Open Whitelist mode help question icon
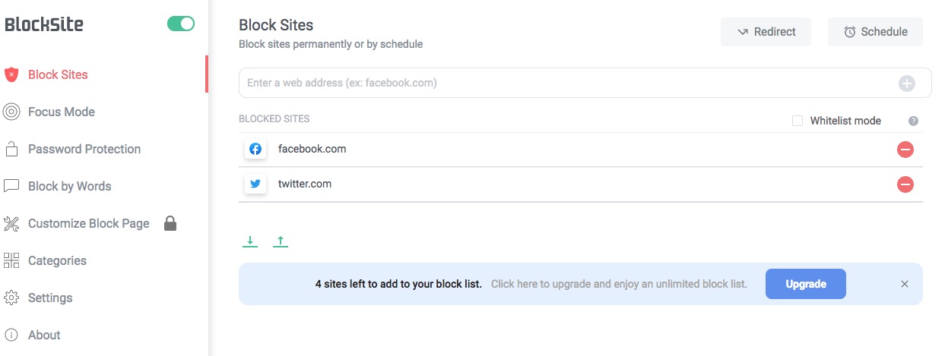This screenshot has height=356, width=945. [x=913, y=121]
